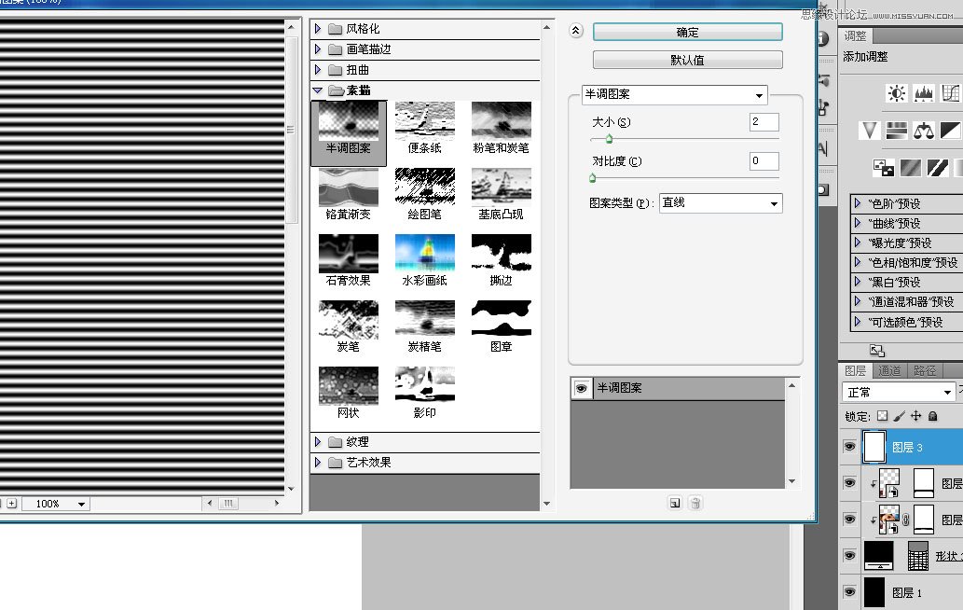The height and width of the screenshot is (610, 963).
Task: Select the 调整 panel tab
Action: click(856, 36)
